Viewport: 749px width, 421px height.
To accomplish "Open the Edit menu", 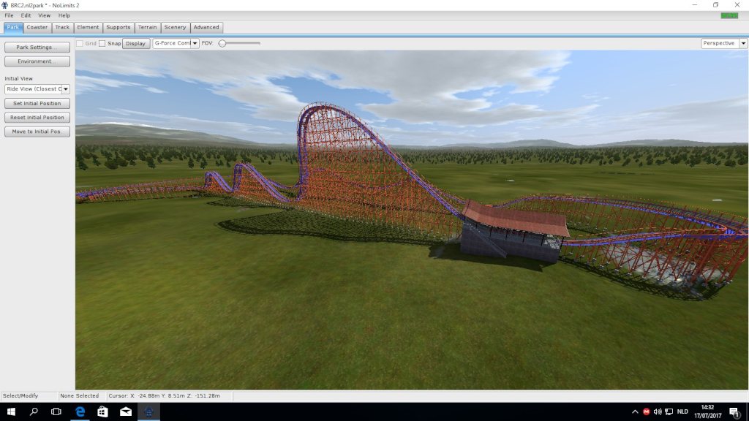I will (26, 15).
